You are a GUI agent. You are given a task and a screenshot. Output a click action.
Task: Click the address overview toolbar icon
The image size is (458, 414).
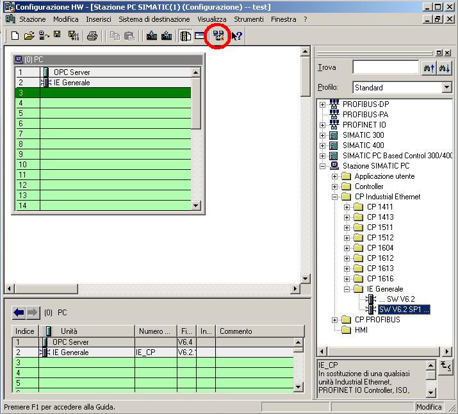click(199, 36)
